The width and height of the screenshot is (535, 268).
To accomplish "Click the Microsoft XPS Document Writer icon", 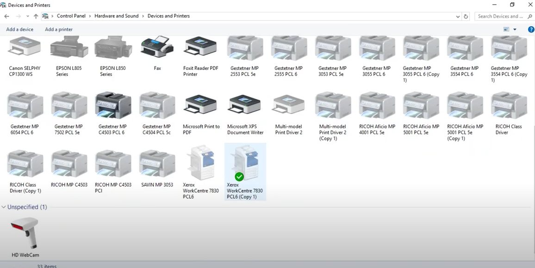I will click(x=245, y=106).
